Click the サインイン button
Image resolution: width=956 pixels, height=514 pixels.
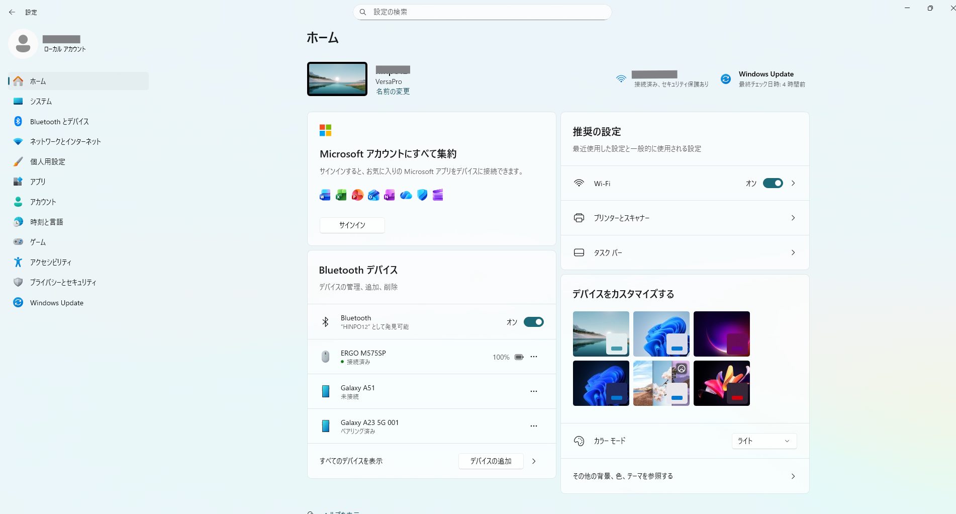(352, 225)
